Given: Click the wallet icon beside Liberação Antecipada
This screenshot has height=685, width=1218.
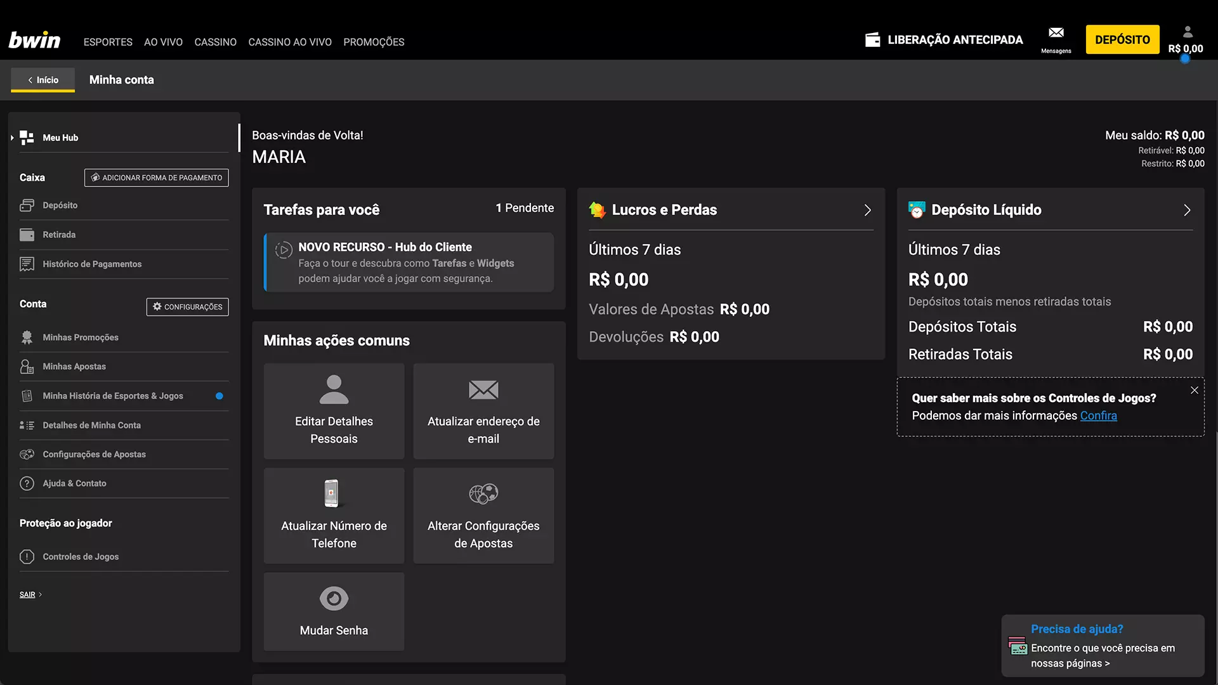Looking at the screenshot, I should pyautogui.click(x=873, y=40).
